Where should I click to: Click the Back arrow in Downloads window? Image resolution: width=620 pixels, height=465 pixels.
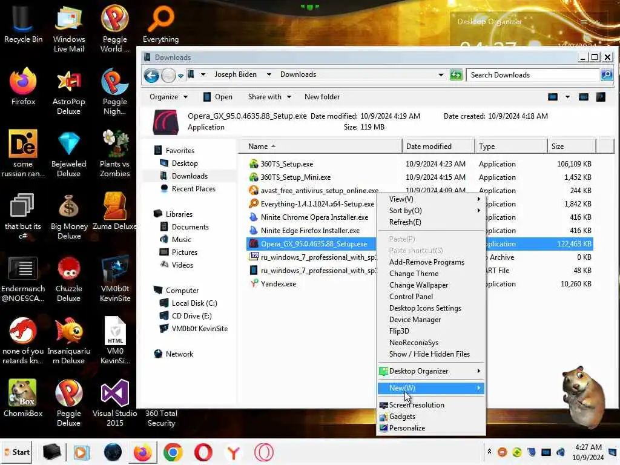tap(151, 75)
